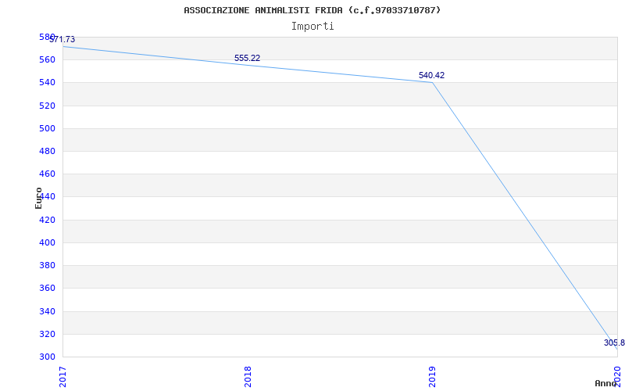
Task: Select the 555.22 data label
Action: [247, 58]
